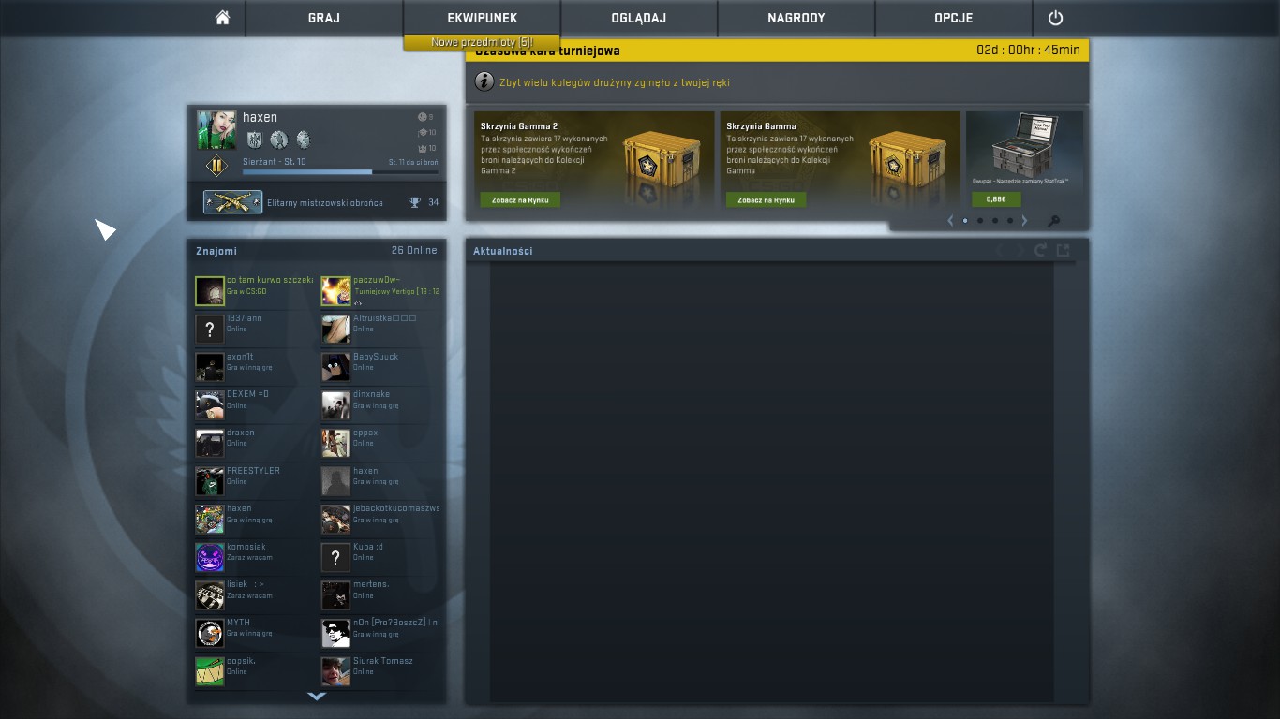Refresh the Aktualności news panel
Screen dimensions: 1280x719
point(1040,250)
